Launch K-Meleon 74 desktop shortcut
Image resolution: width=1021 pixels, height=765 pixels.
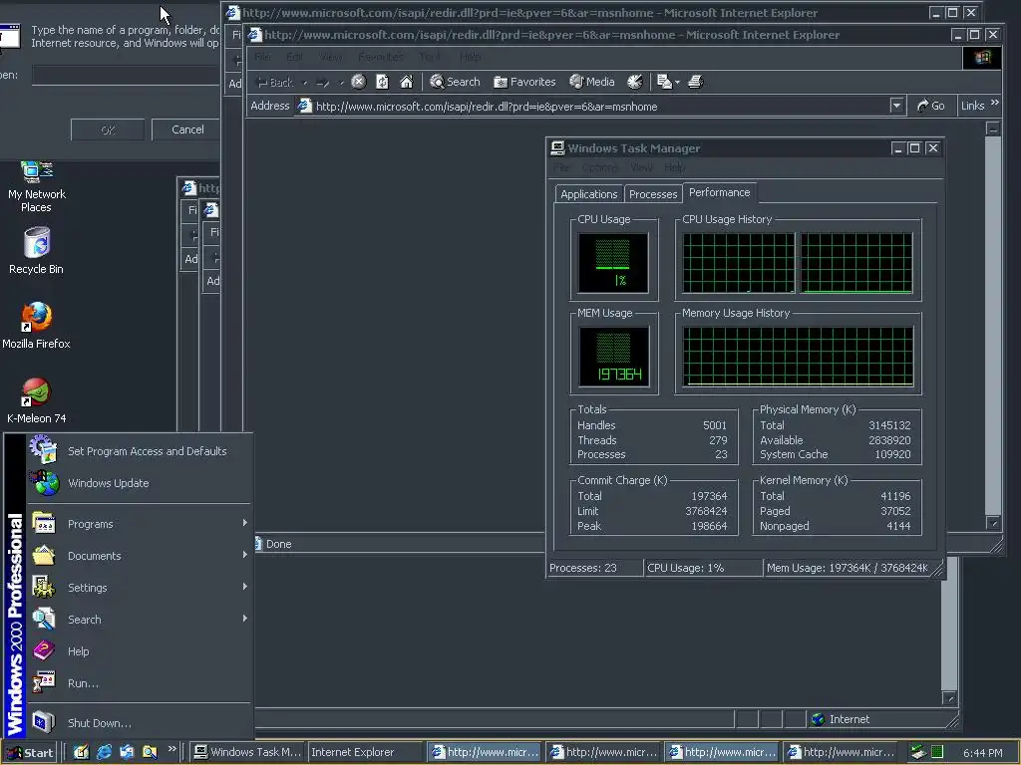click(x=36, y=392)
